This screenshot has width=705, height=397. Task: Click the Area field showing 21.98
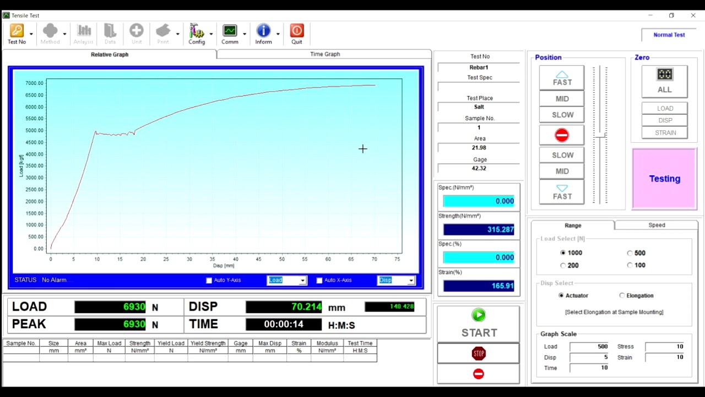pyautogui.click(x=479, y=148)
